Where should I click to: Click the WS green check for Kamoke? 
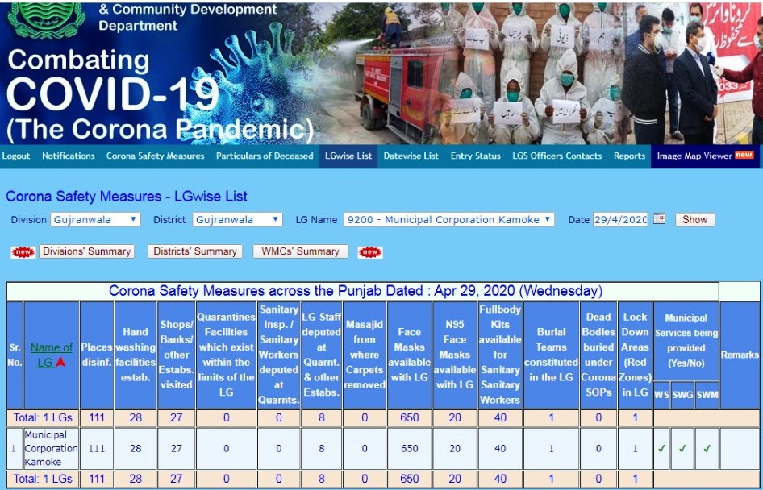coord(661,448)
